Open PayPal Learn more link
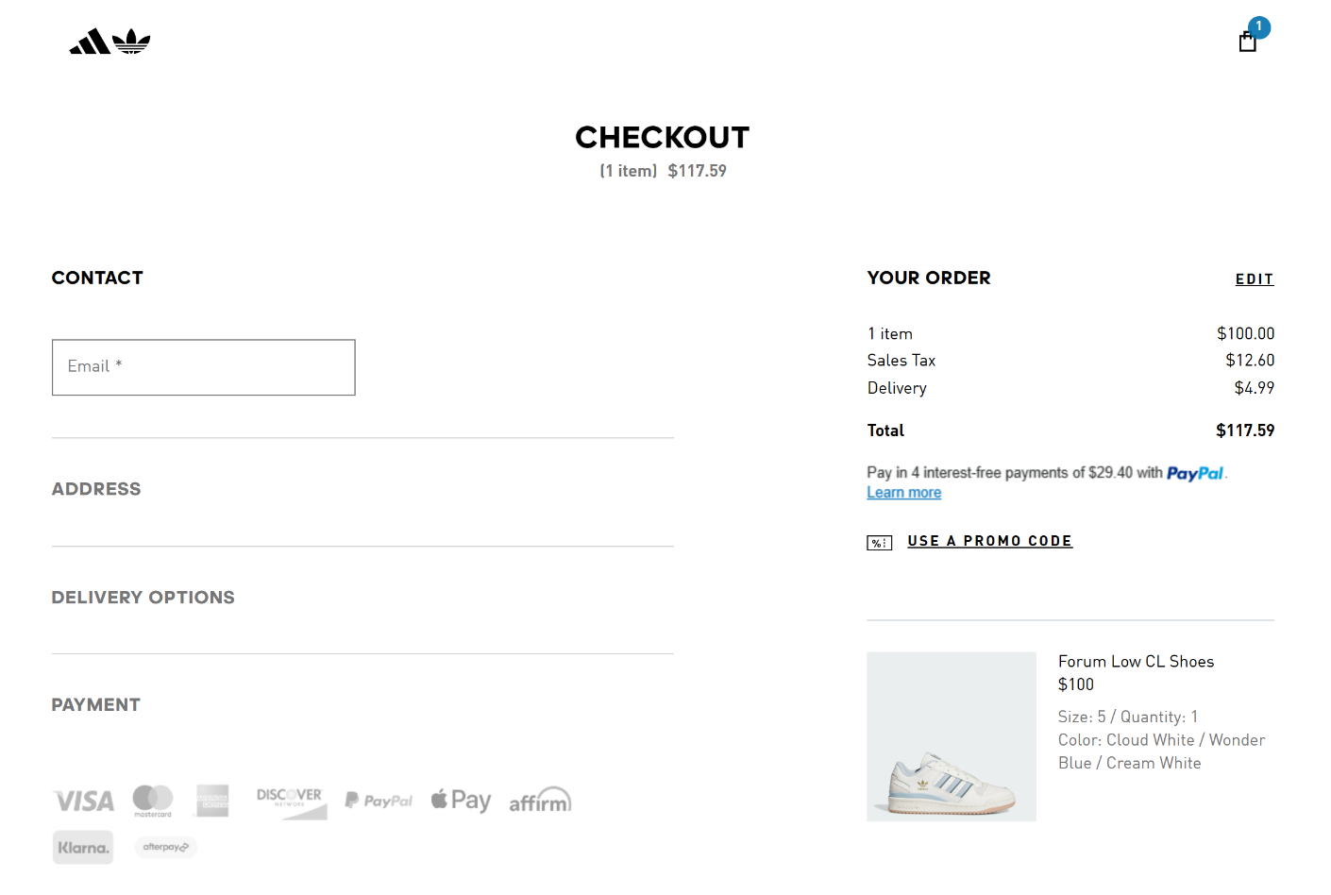Screen dimensions: 1331x895 [903, 493]
